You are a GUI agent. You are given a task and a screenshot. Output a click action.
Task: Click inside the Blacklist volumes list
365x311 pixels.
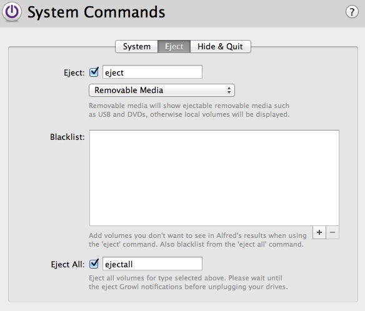tap(214, 178)
